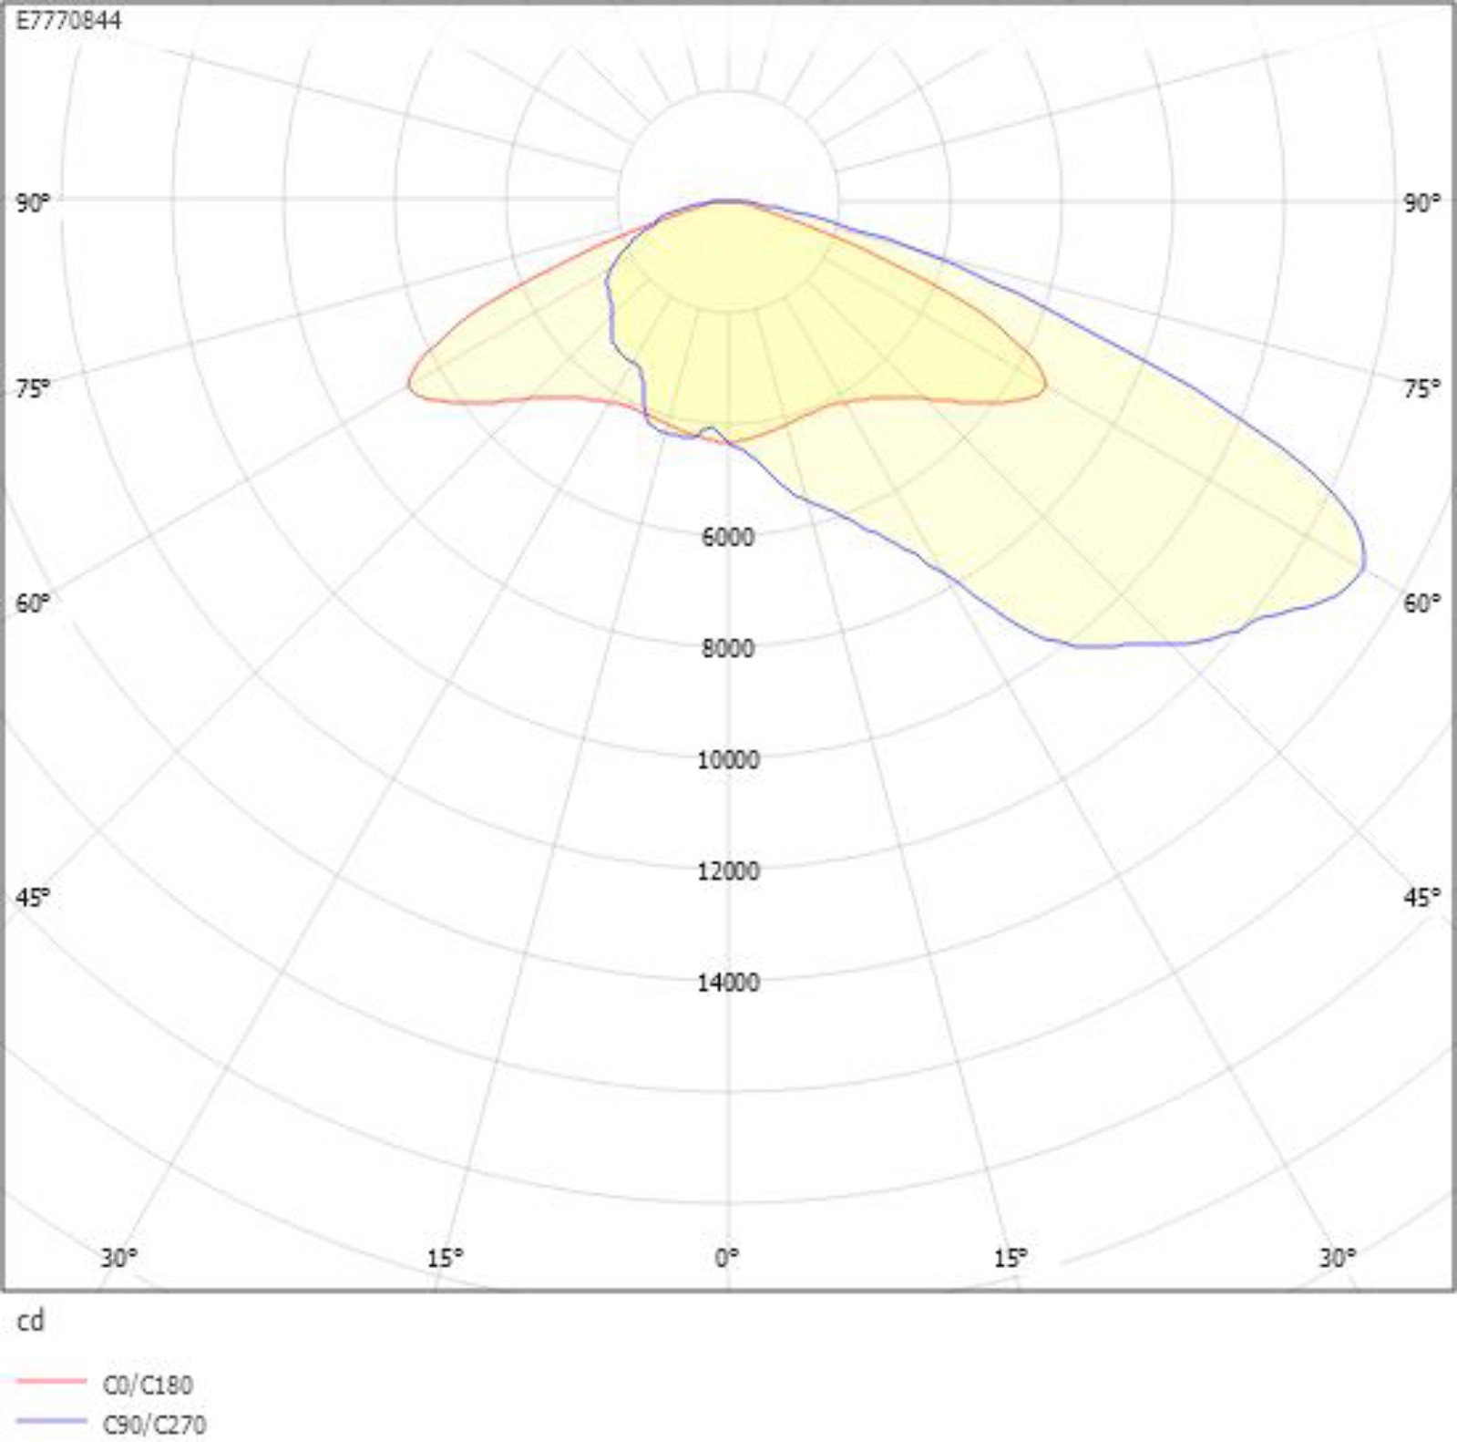
Task: Click the 8000 intensity ring label
Action: point(727,648)
